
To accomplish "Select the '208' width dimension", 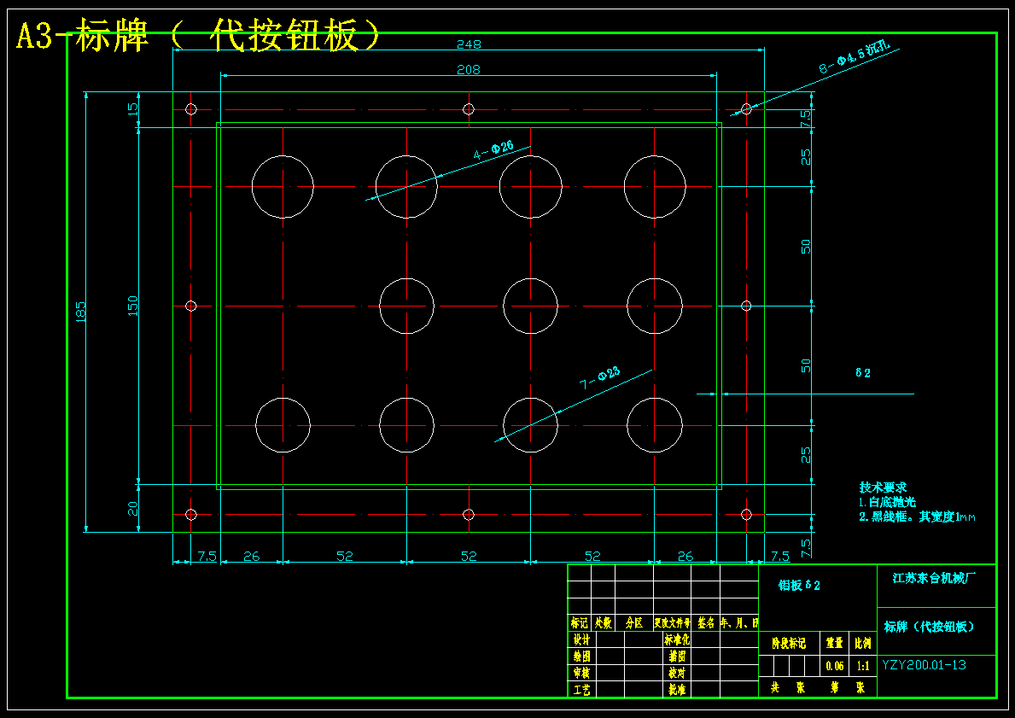I will point(468,69).
